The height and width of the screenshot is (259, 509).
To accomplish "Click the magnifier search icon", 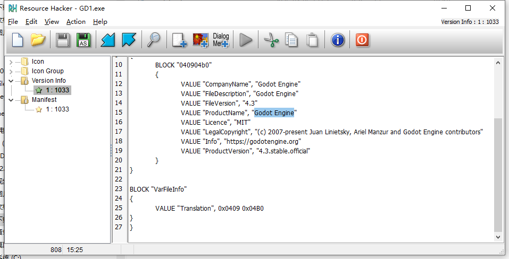I will click(x=154, y=40).
